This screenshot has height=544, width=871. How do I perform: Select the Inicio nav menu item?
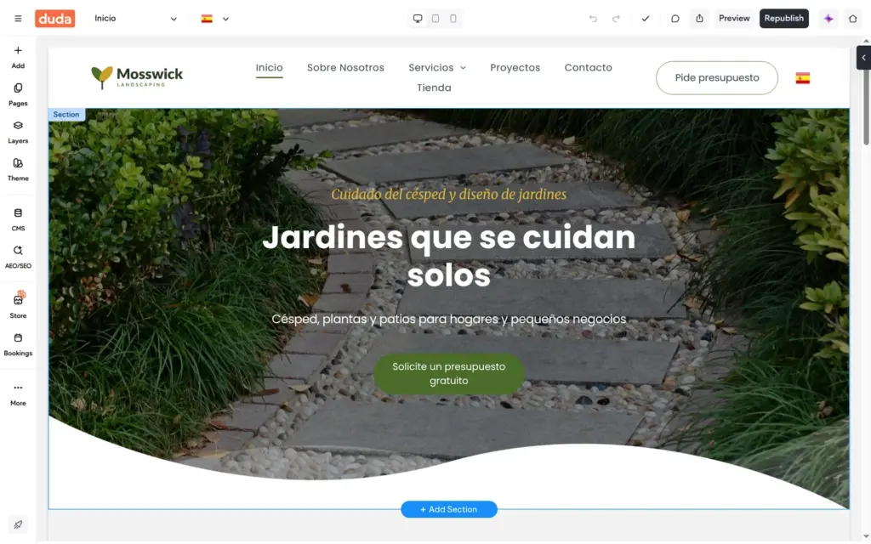[x=270, y=68]
